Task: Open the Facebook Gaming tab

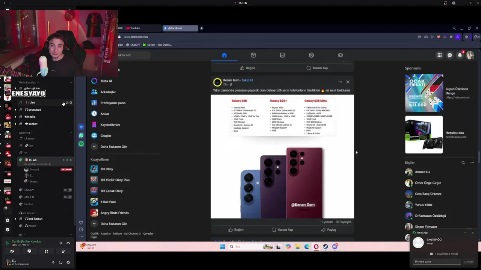Action: coord(340,55)
